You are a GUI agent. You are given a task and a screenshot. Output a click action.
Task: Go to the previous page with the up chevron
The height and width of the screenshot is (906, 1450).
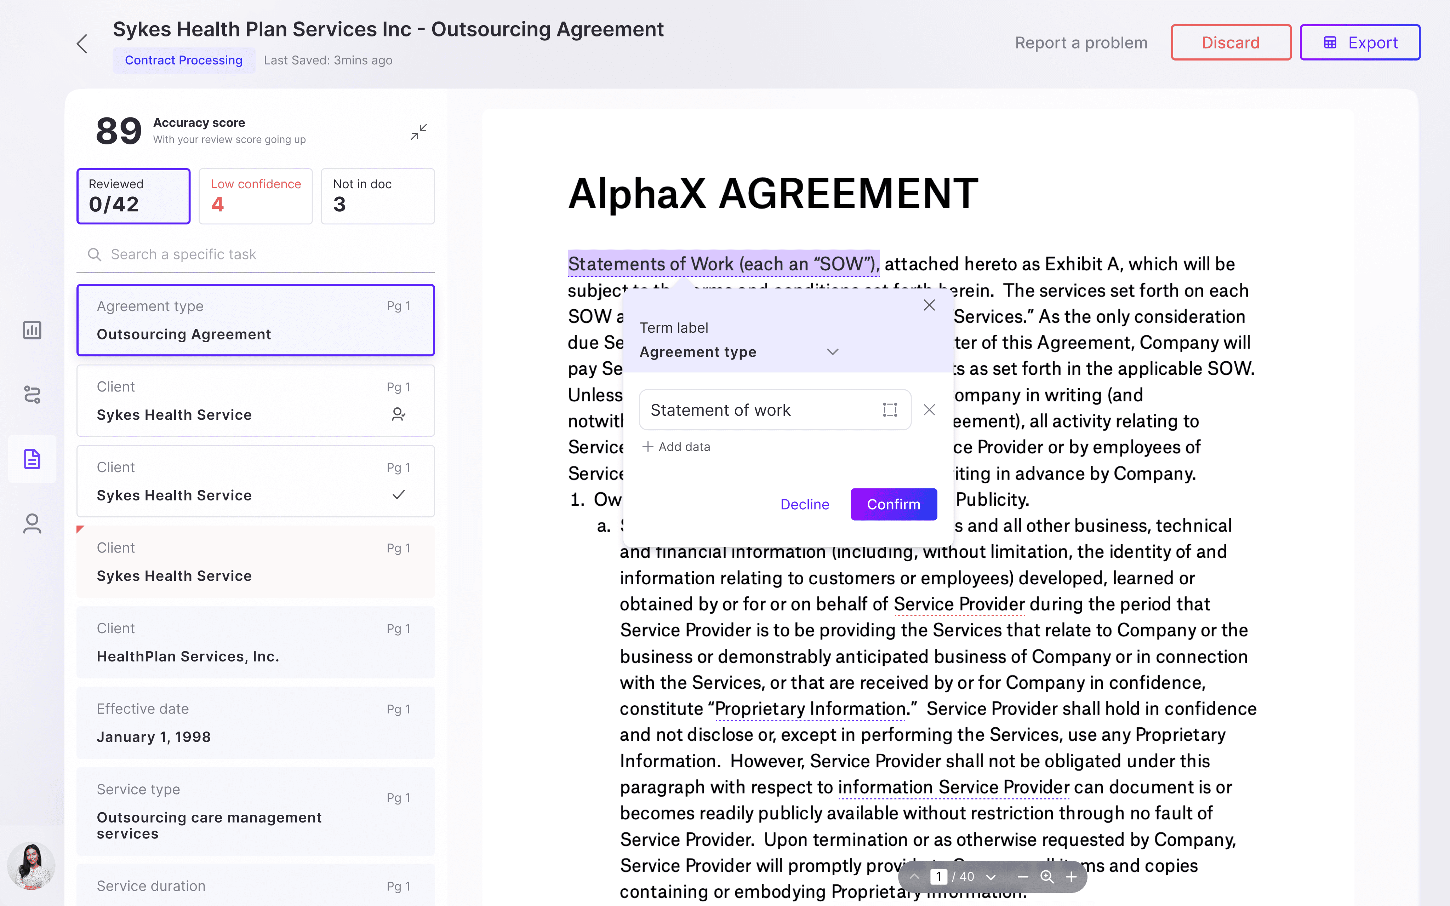pos(914,877)
